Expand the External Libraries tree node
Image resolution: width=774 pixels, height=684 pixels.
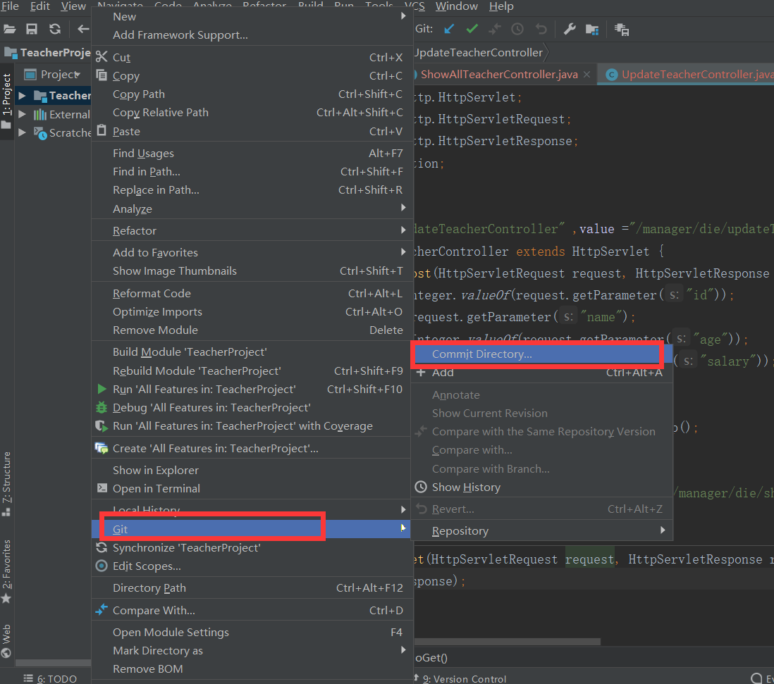tap(23, 114)
